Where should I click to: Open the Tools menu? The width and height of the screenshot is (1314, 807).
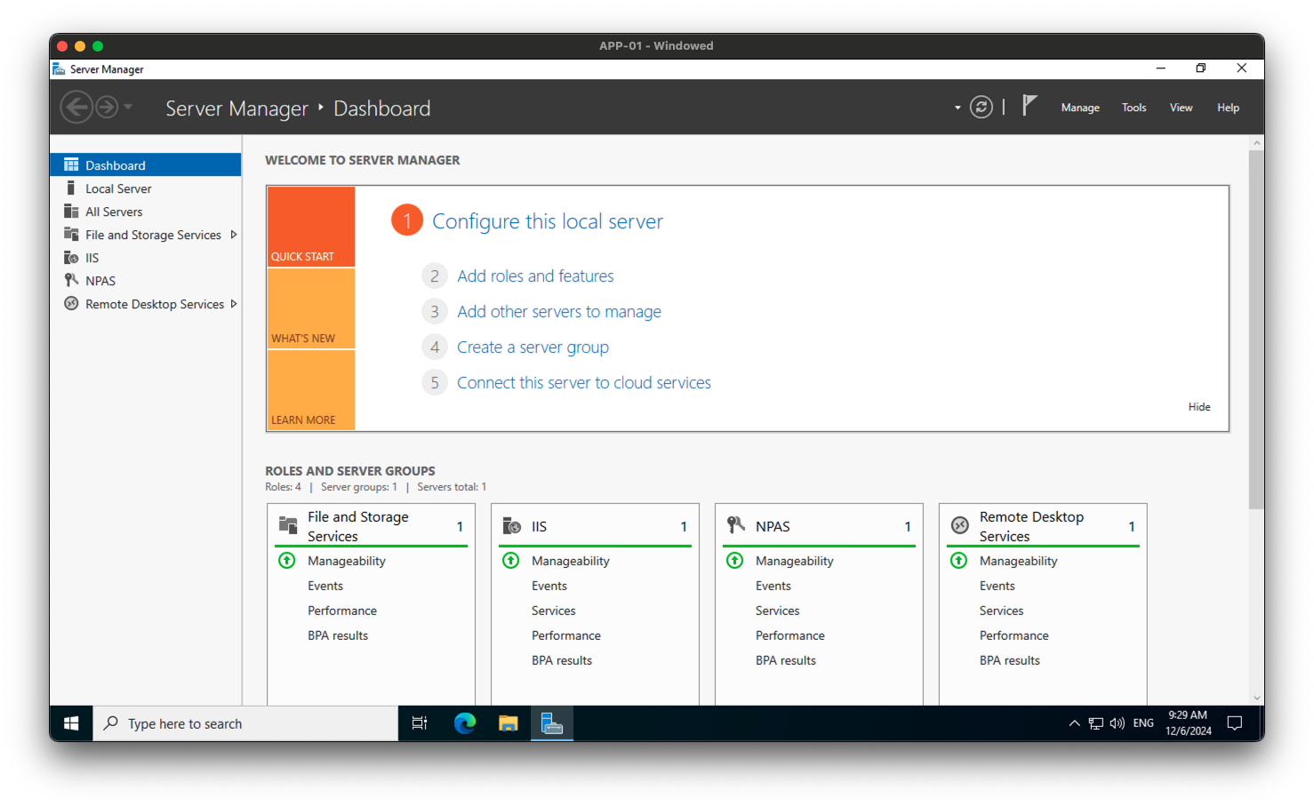tap(1134, 107)
